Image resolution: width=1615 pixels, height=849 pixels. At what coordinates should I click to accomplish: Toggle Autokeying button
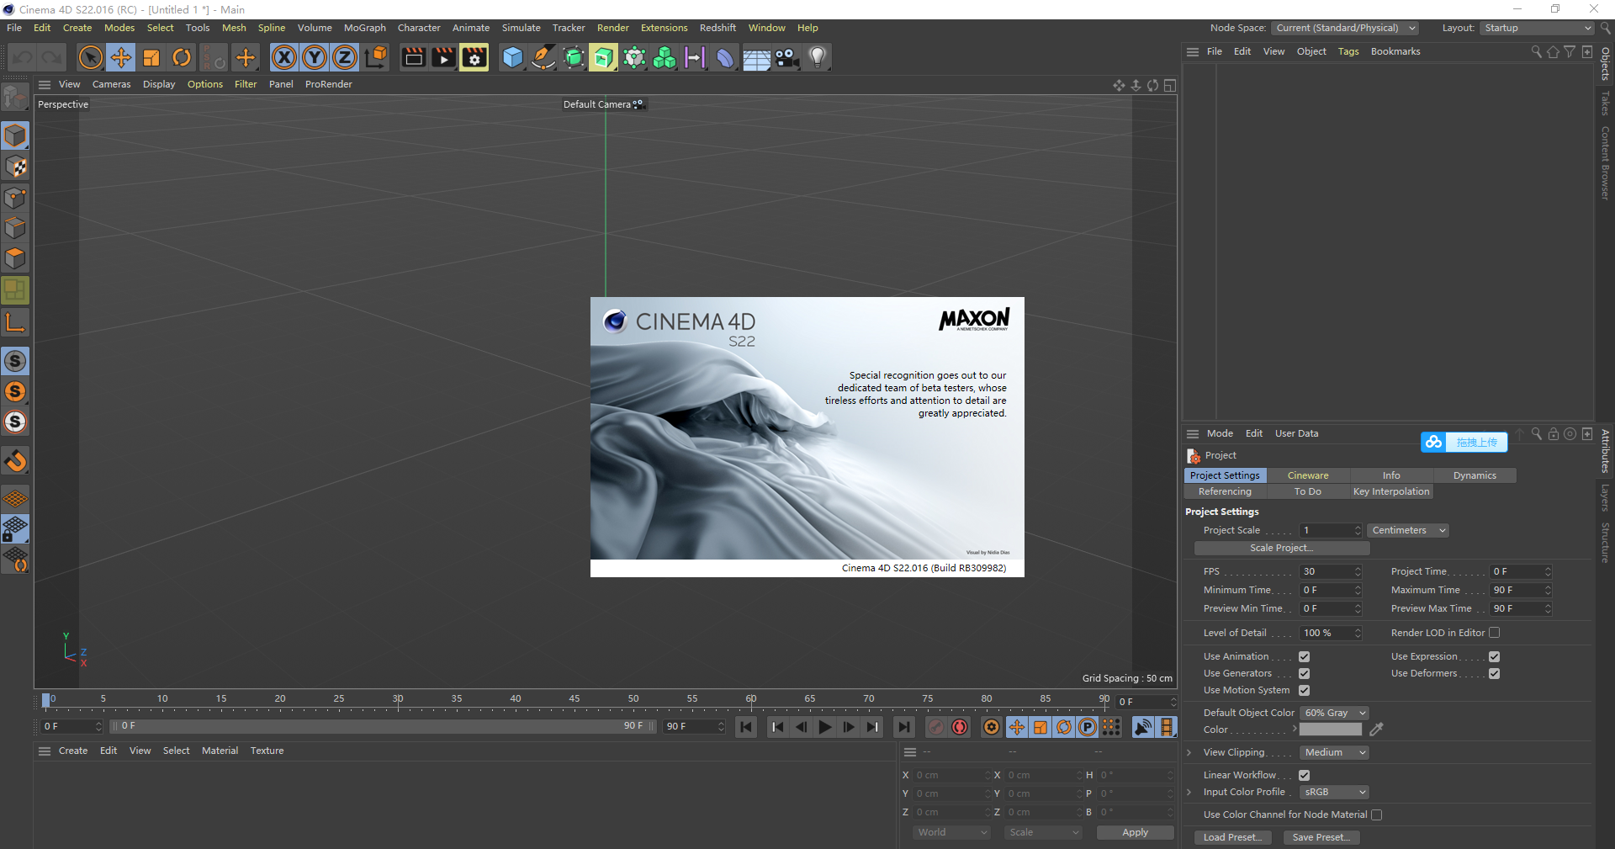pos(960,727)
